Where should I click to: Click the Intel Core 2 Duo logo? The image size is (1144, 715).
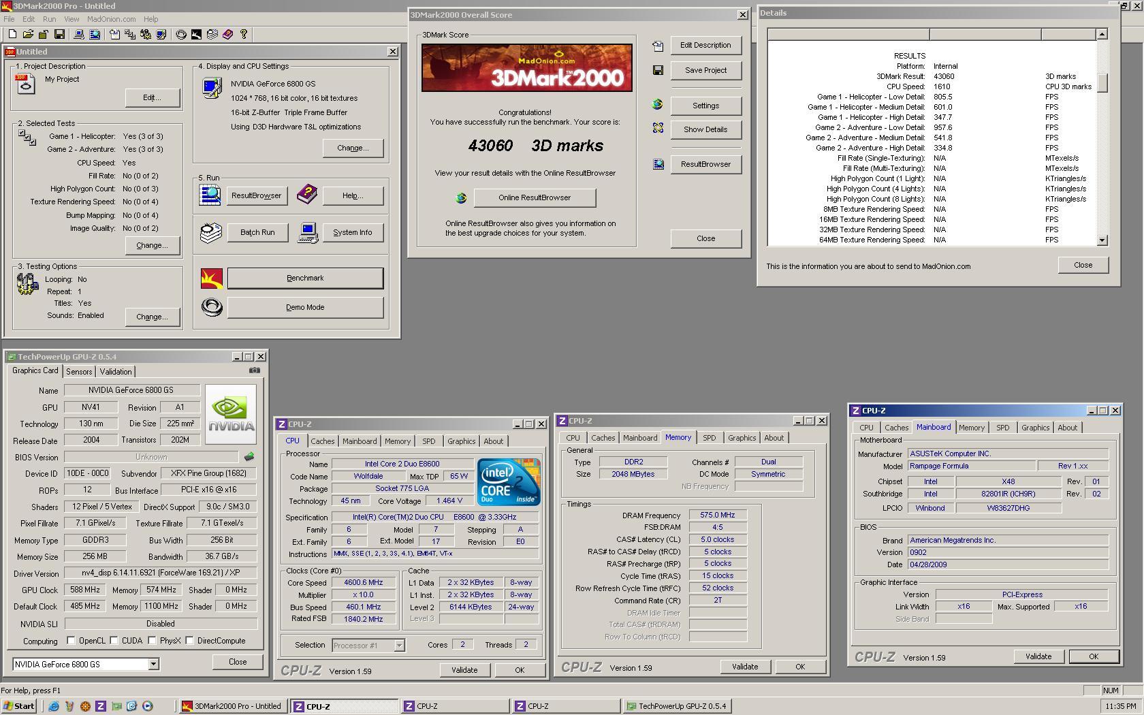coord(509,482)
